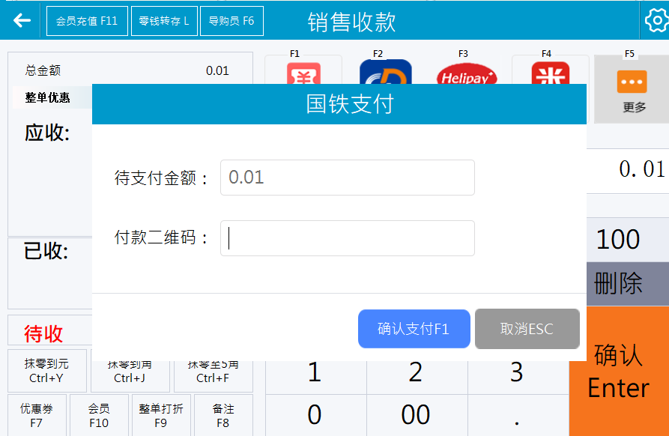Select 导购员 F6 button
This screenshot has width=669, height=436.
tap(231, 21)
